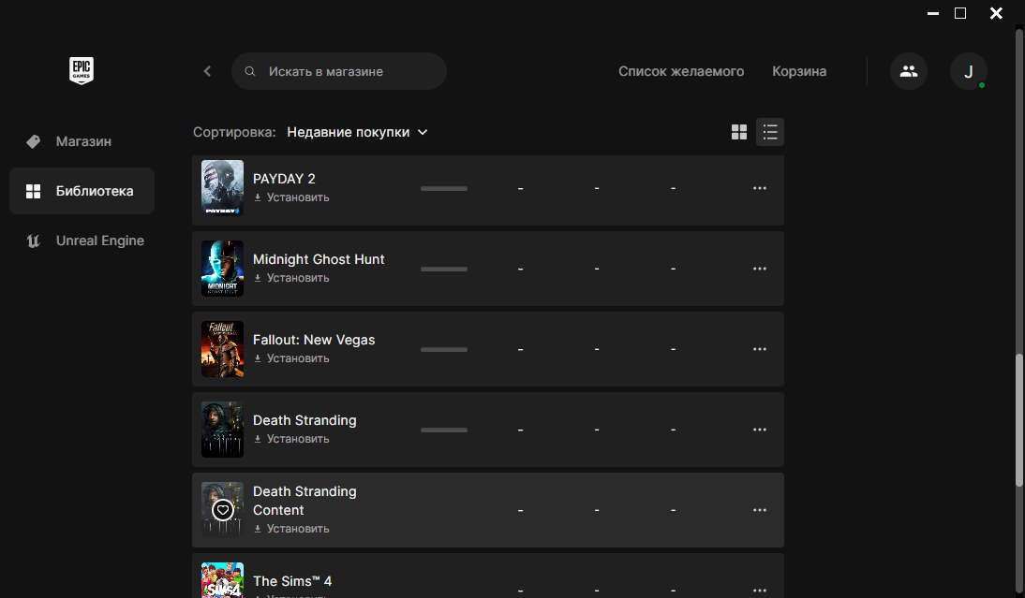Open Midnight Ghost Hunt options menu

pos(759,269)
